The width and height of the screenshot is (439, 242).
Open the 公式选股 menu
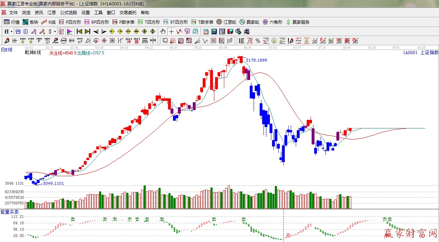[x=68, y=13]
